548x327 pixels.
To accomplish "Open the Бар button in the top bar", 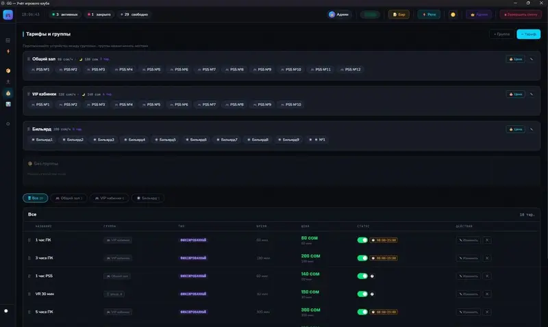I will 399,14.
